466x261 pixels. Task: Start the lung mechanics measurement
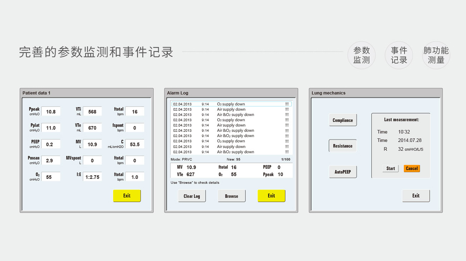coord(390,168)
